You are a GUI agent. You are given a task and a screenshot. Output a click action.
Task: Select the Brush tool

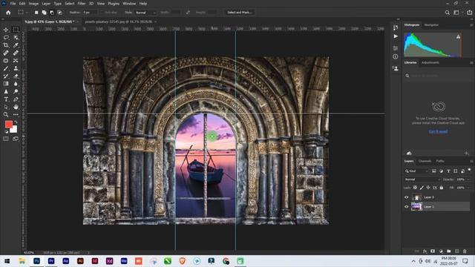[6, 68]
